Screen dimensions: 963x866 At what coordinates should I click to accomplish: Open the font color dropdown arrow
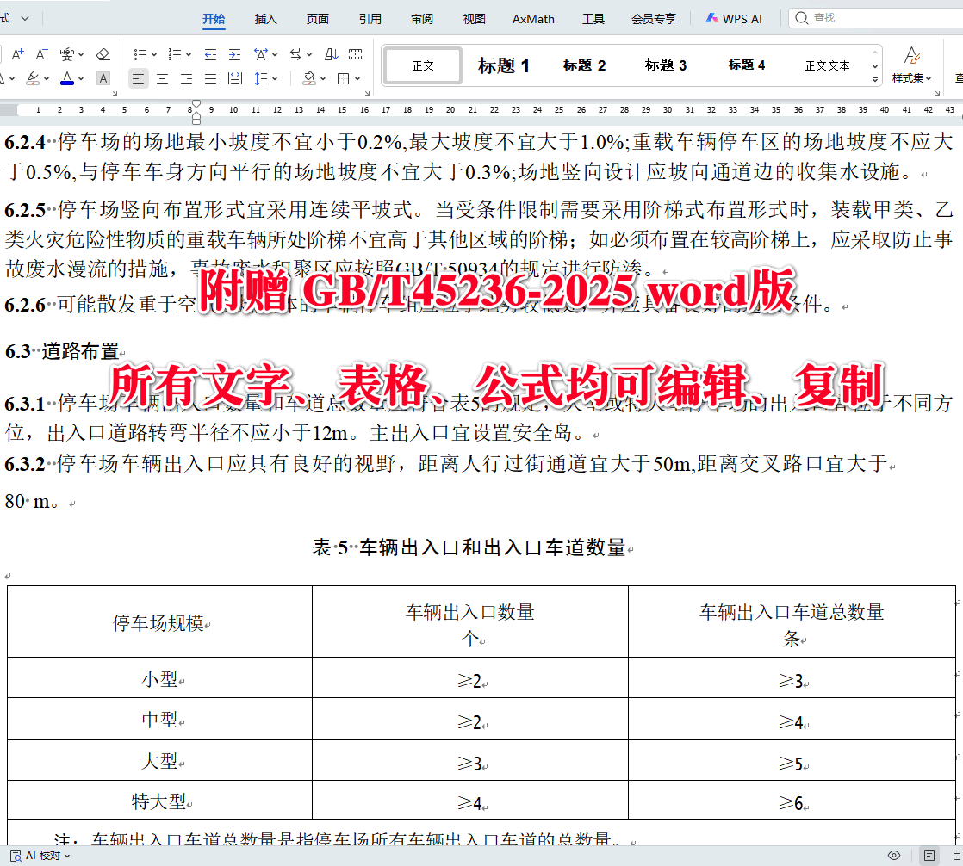(x=81, y=78)
